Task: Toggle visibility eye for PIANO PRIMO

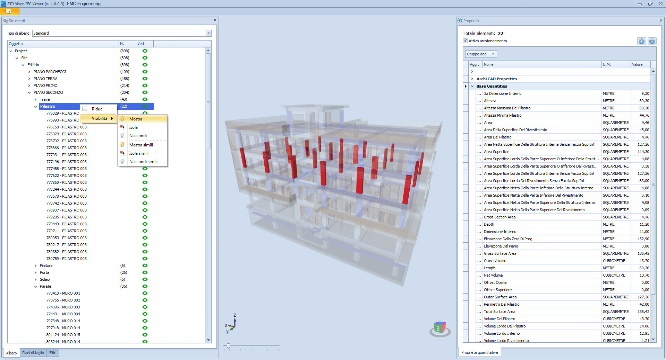Action: pos(145,85)
